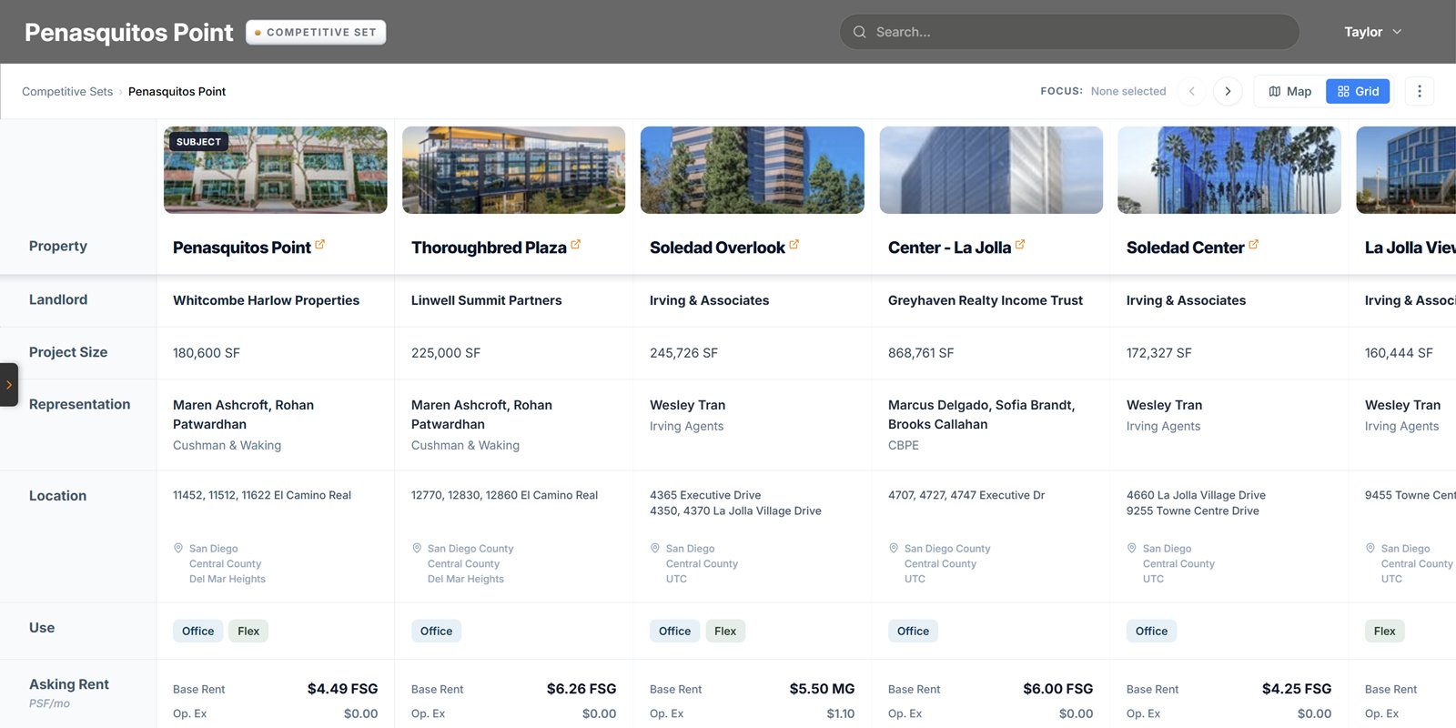Screen dimensions: 1456x728
Task: Click Flex tag under Penasquitos Point
Action: (248, 631)
